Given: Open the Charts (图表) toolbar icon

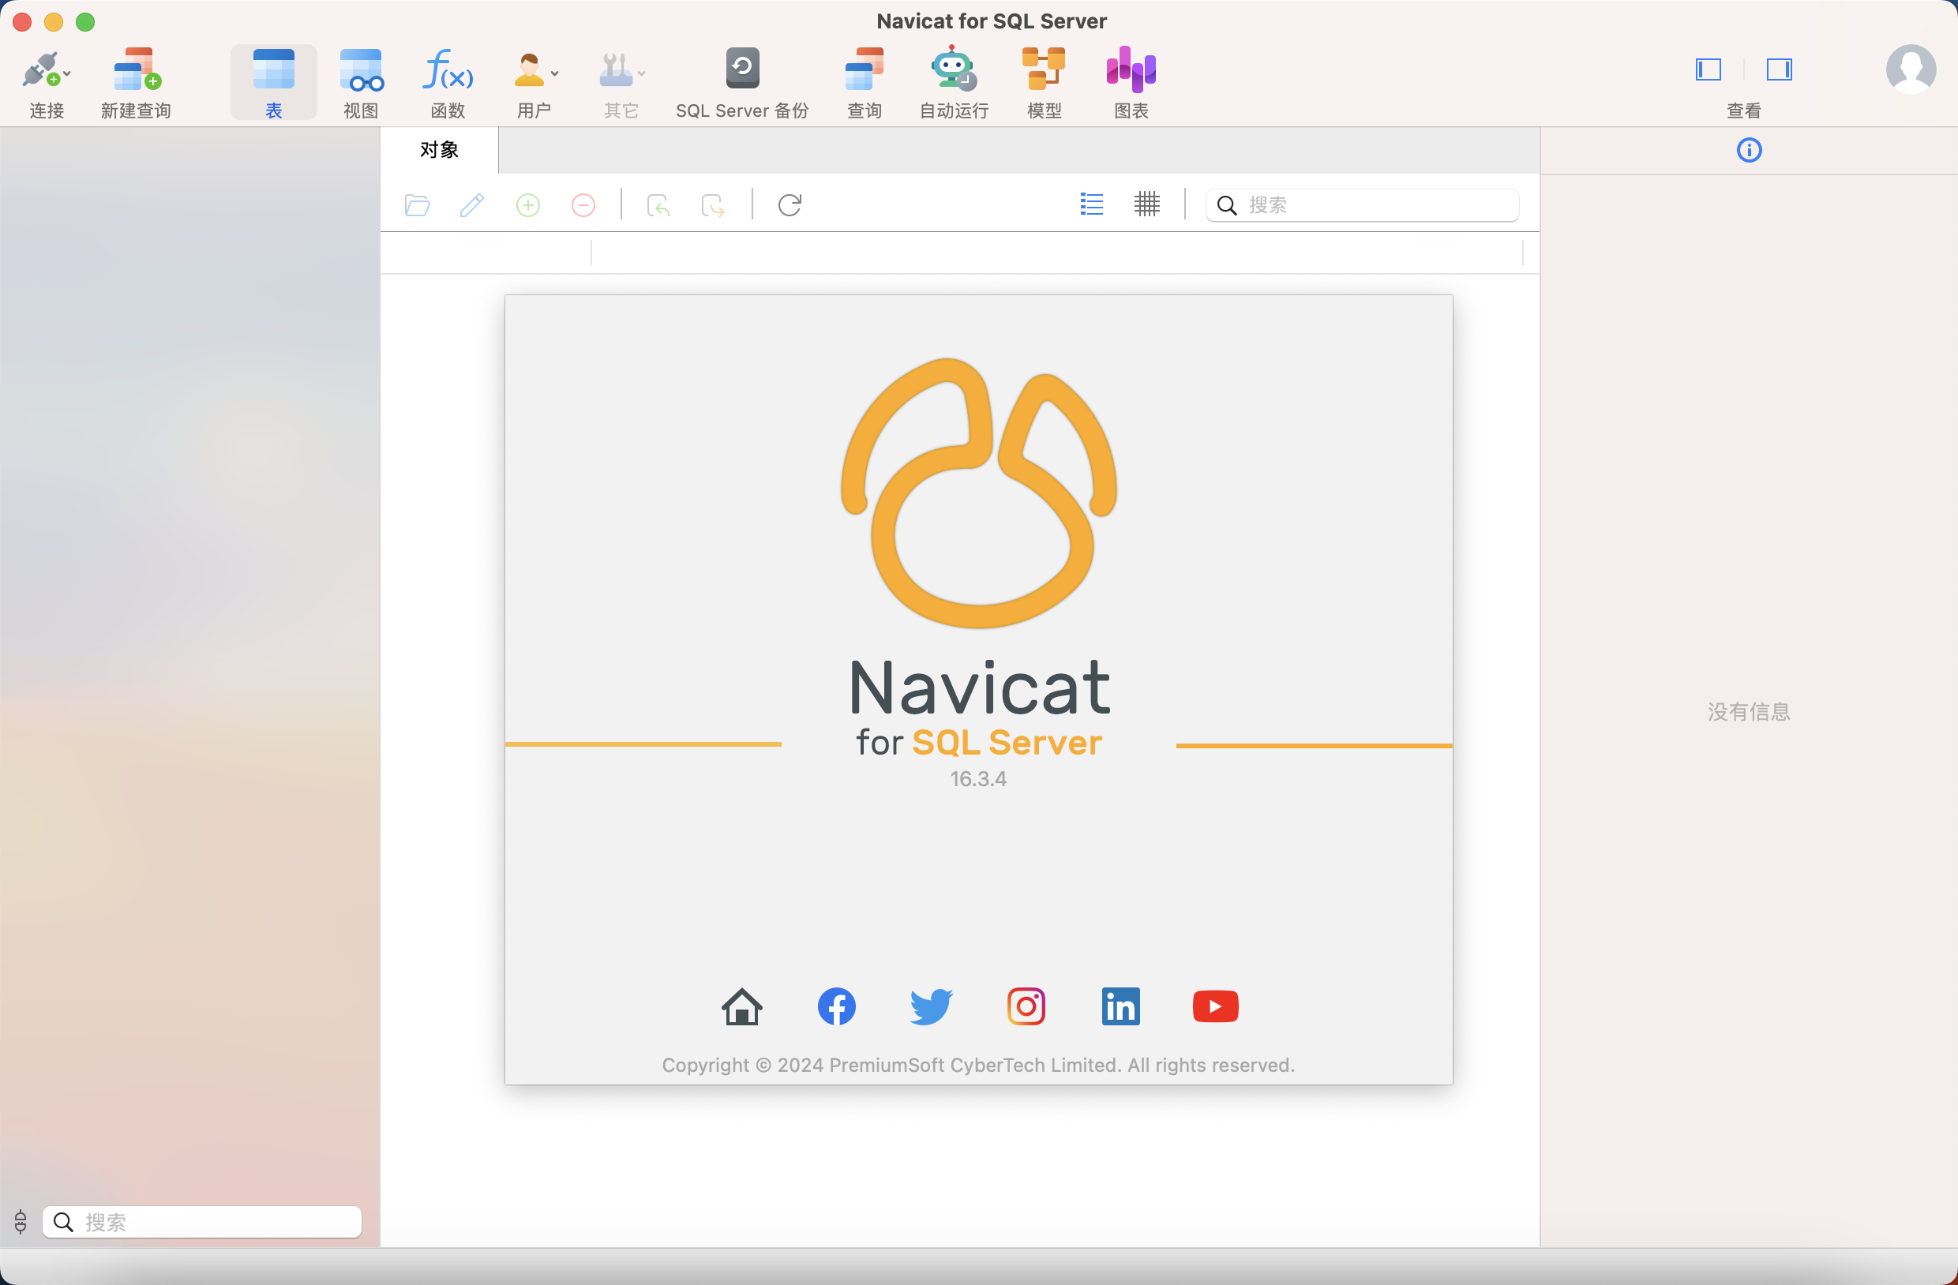Looking at the screenshot, I should point(1131,69).
